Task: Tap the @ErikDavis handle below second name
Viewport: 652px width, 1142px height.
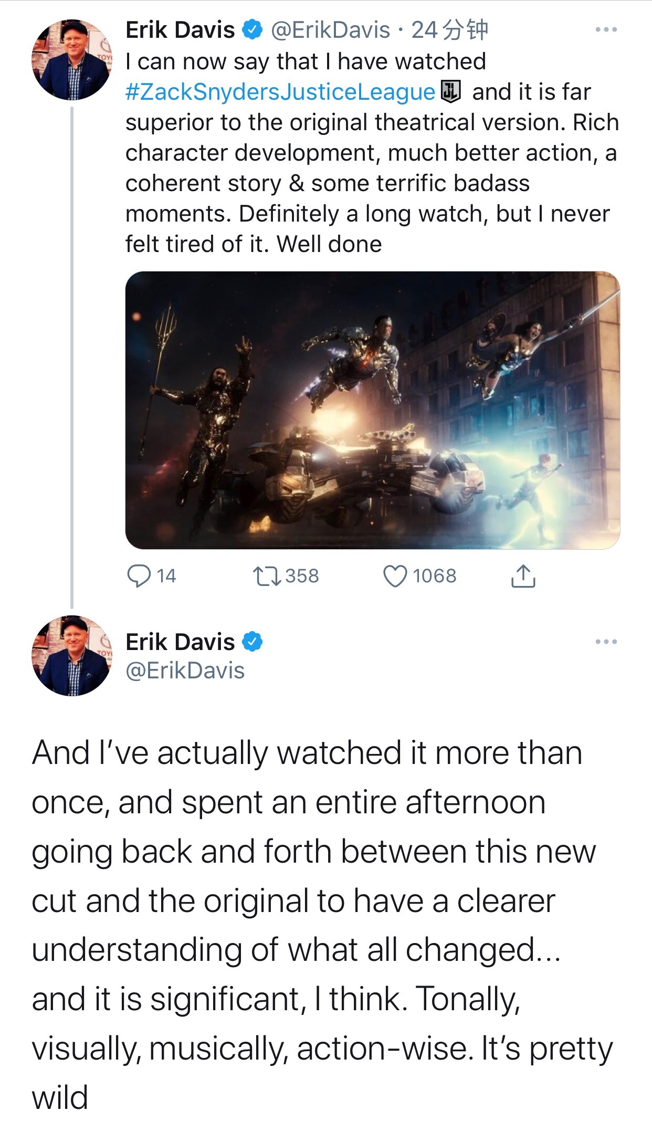Action: click(185, 670)
